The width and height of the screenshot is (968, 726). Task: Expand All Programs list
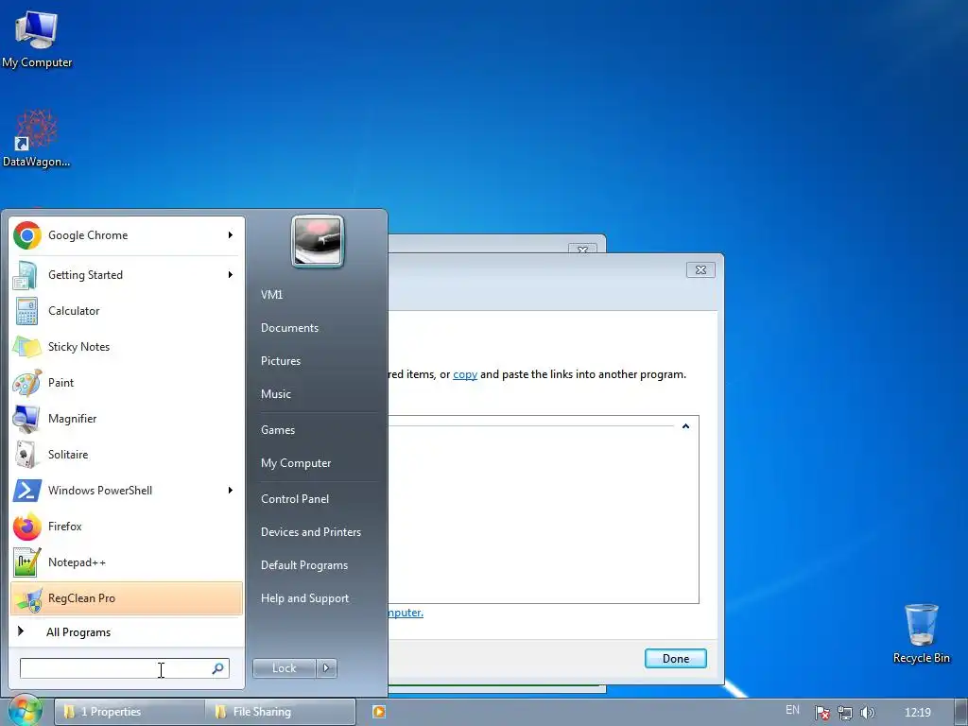click(x=127, y=631)
